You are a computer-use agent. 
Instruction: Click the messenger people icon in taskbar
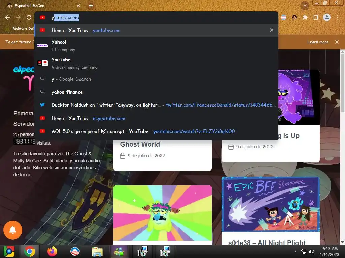[x=119, y=251]
